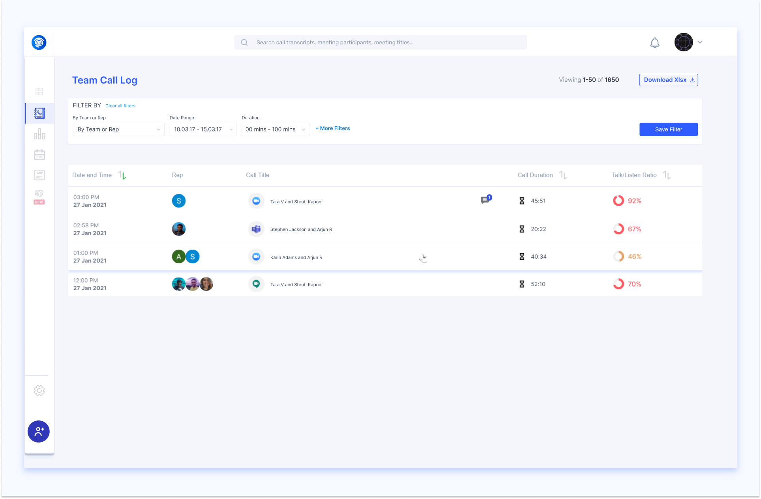Viewport: 761px width, 499px height.
Task: Click Download Xlsx button
Action: click(669, 80)
